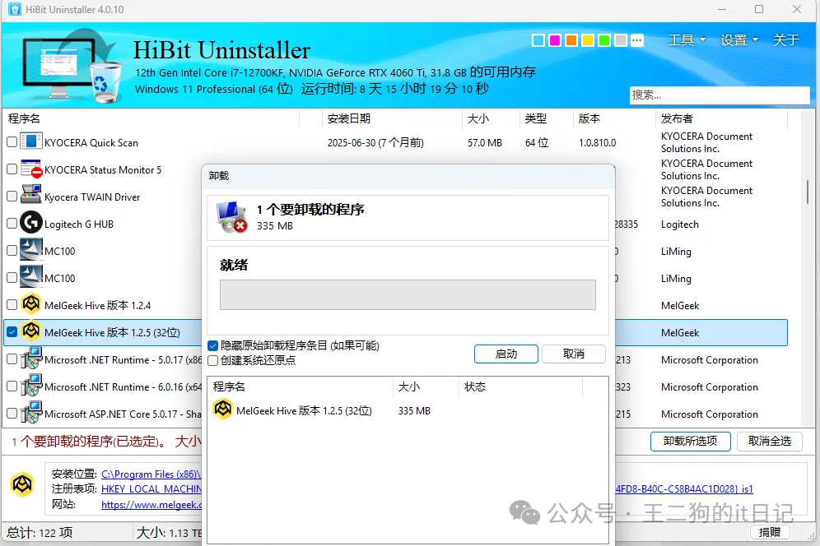
Task: Click the 捐赠 button
Action: pyautogui.click(x=770, y=532)
